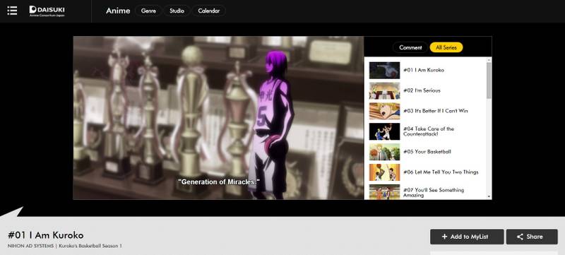Viewport: 565px width, 255px height.
Task: Select the All Series tab
Action: click(446, 47)
